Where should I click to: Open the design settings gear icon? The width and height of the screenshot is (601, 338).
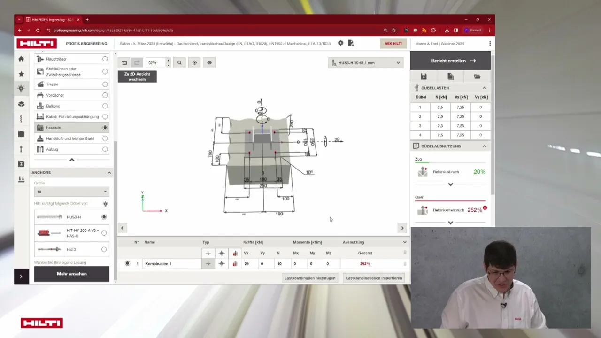[x=340, y=43]
